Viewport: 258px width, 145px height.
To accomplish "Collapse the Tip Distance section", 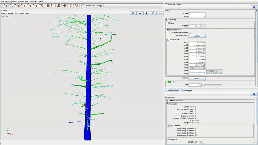I will [168, 125].
